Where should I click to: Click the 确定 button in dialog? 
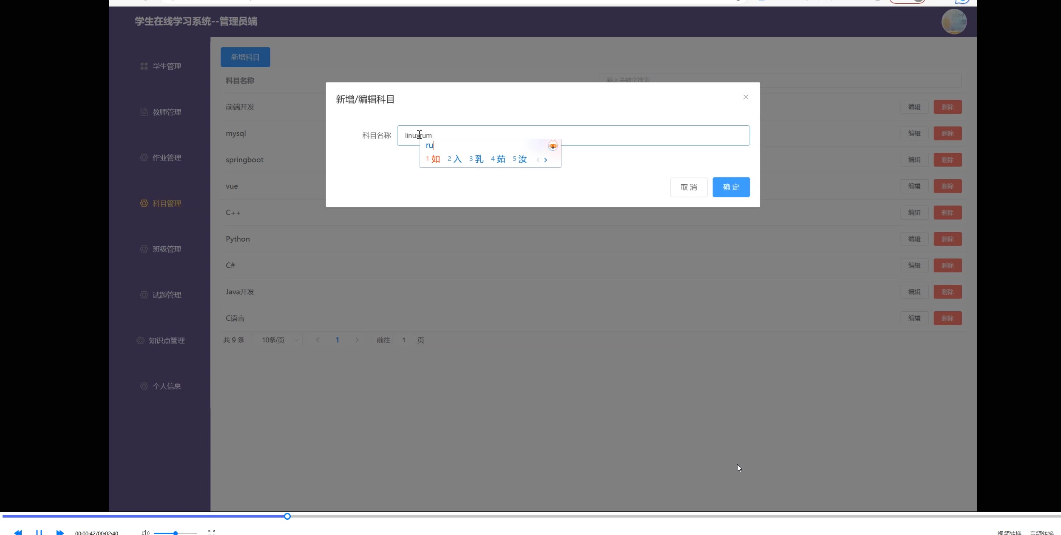pos(731,187)
